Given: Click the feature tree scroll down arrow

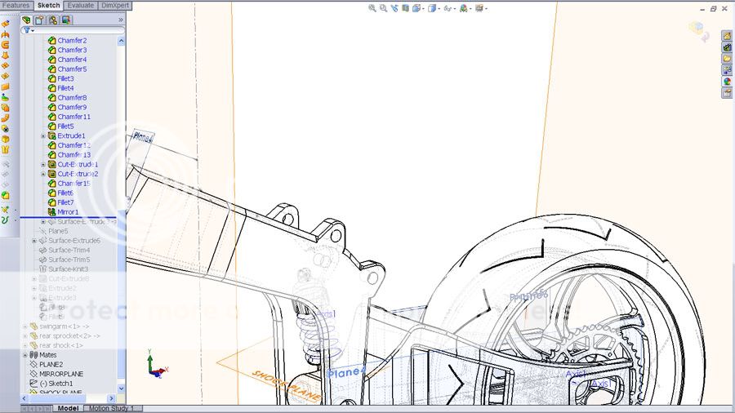Looking at the screenshot, I should tap(121, 389).
